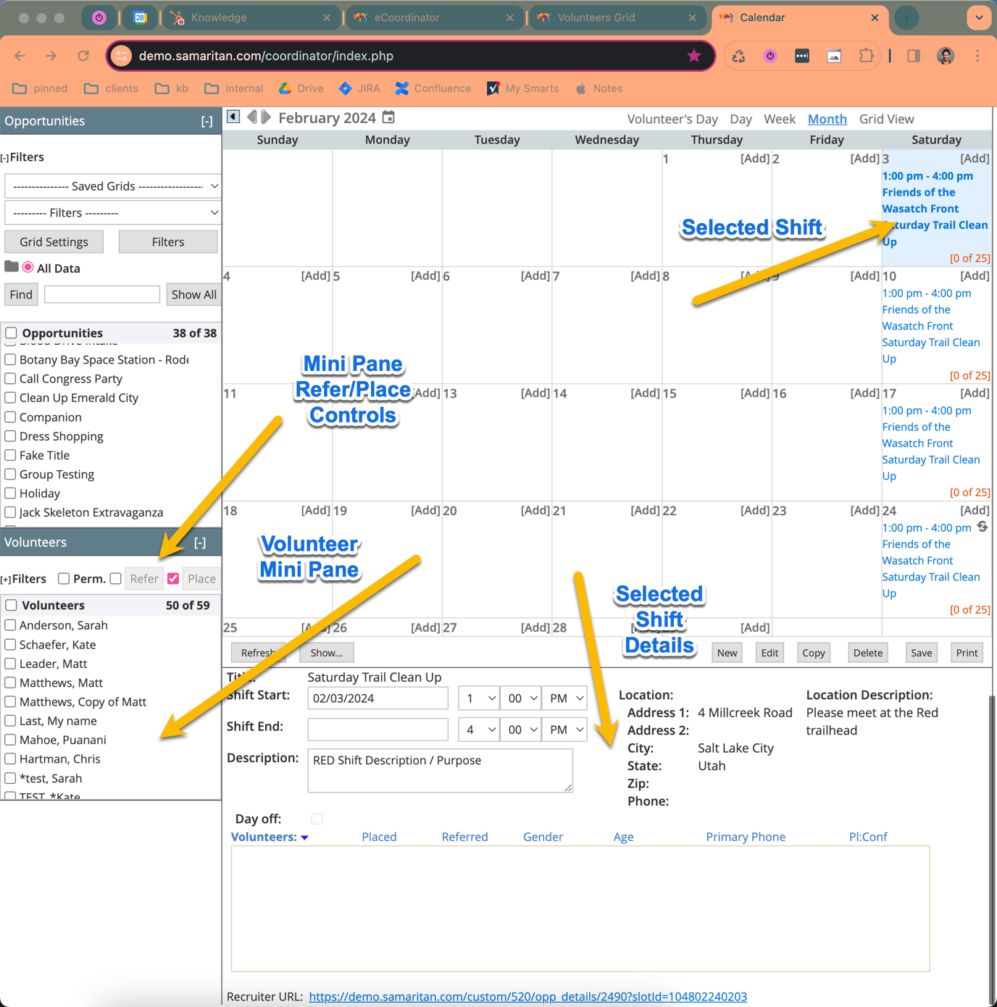The height and width of the screenshot is (1007, 997).
Task: Click the vertical scrollbar on right edge
Action: pos(992,797)
